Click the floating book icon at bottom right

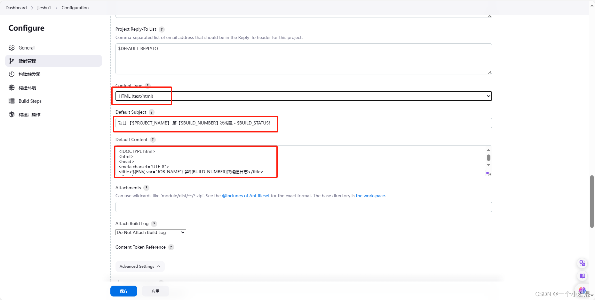582,276
